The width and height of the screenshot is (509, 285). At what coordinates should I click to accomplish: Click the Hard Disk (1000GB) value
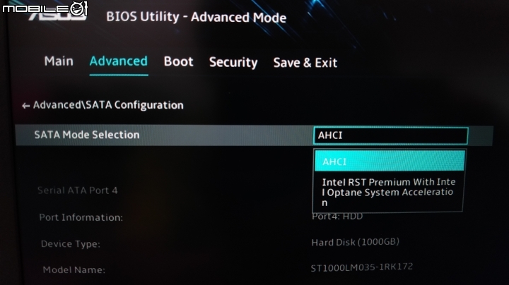355,242
